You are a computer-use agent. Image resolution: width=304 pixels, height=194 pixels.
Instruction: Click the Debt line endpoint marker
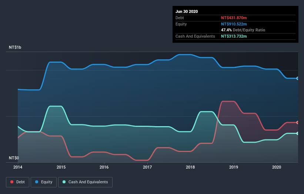click(298, 122)
